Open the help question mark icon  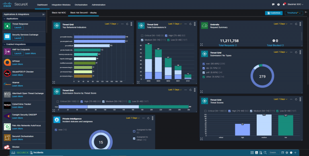[x=278, y=4]
